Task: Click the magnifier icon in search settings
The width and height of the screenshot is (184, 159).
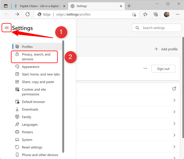Action: tap(137, 28)
